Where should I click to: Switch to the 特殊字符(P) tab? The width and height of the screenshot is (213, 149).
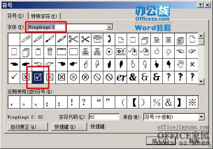[44, 16]
